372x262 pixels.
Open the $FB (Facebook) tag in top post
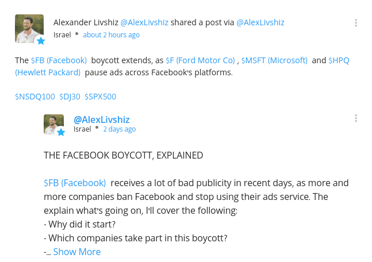[x=59, y=60]
